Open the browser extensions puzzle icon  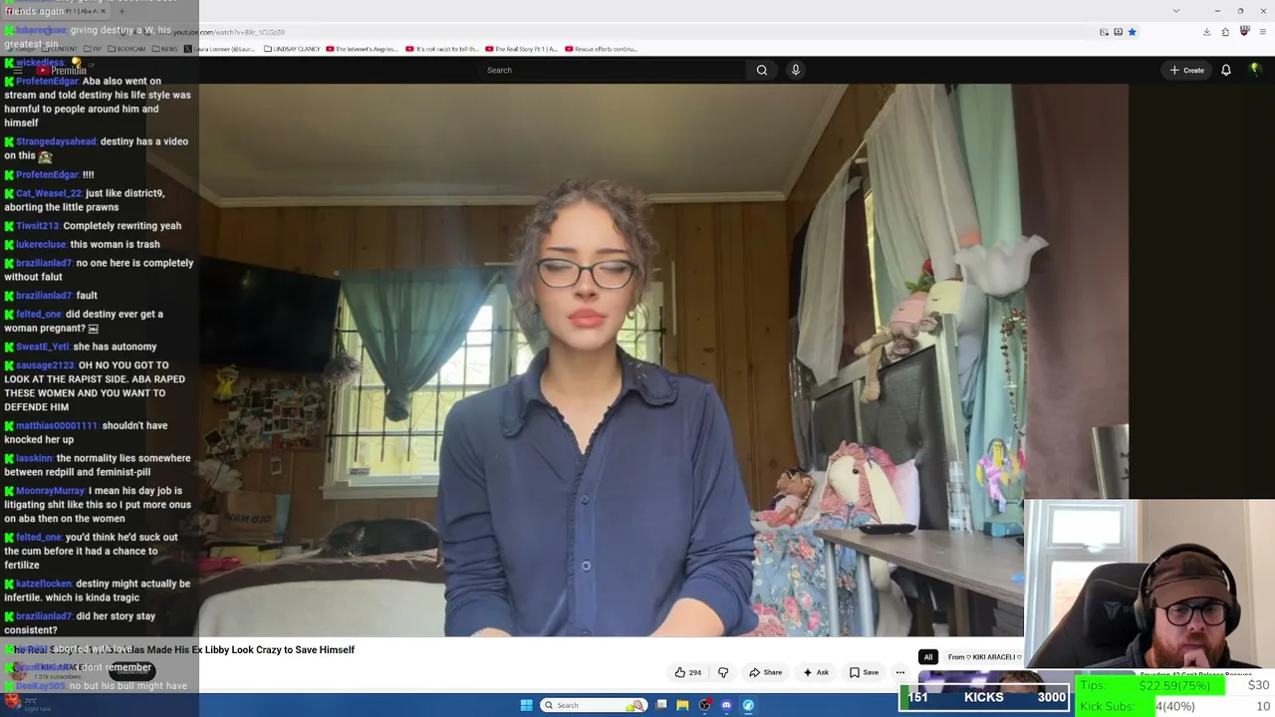coord(1225,32)
